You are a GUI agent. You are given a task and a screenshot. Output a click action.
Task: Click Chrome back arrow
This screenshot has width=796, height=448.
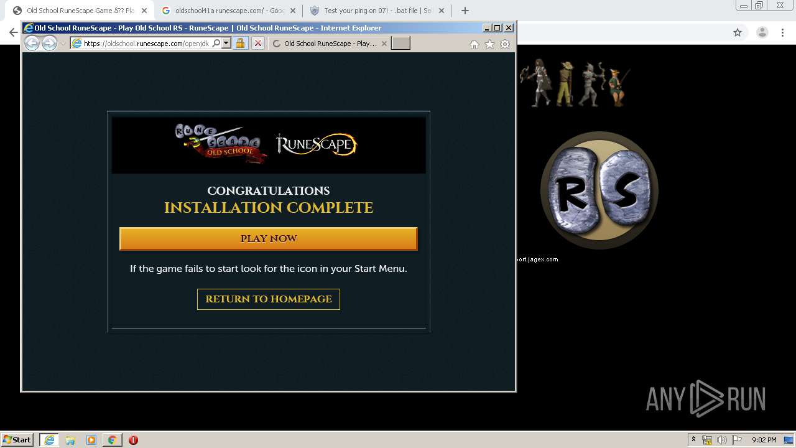[x=13, y=32]
